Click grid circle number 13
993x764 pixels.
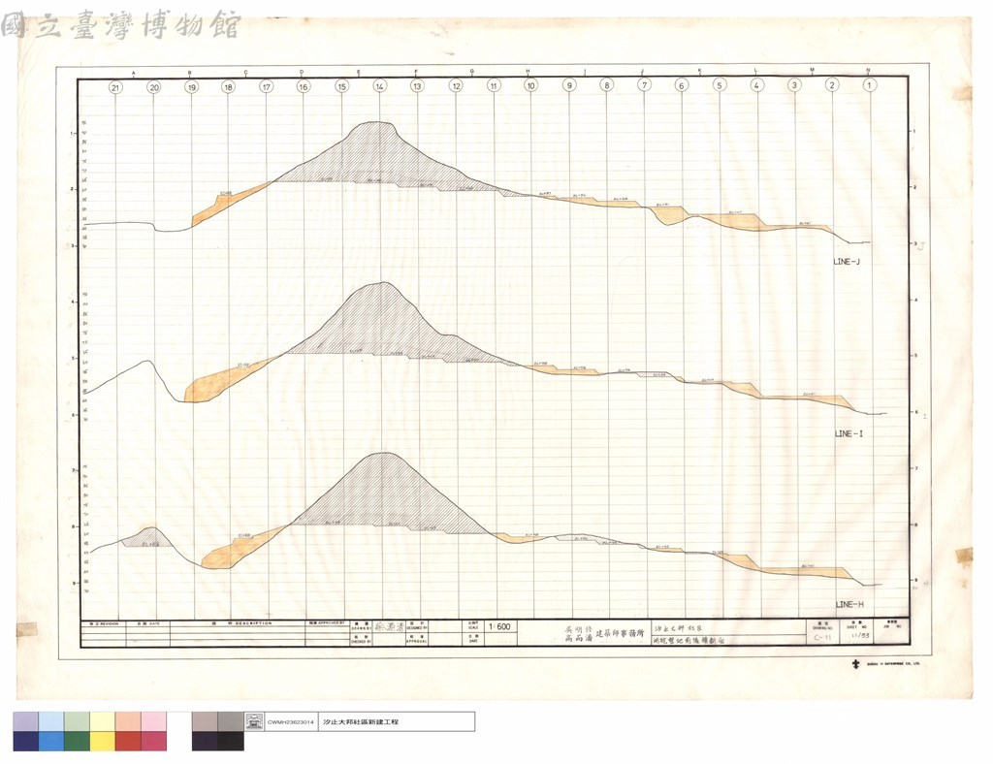tap(417, 85)
